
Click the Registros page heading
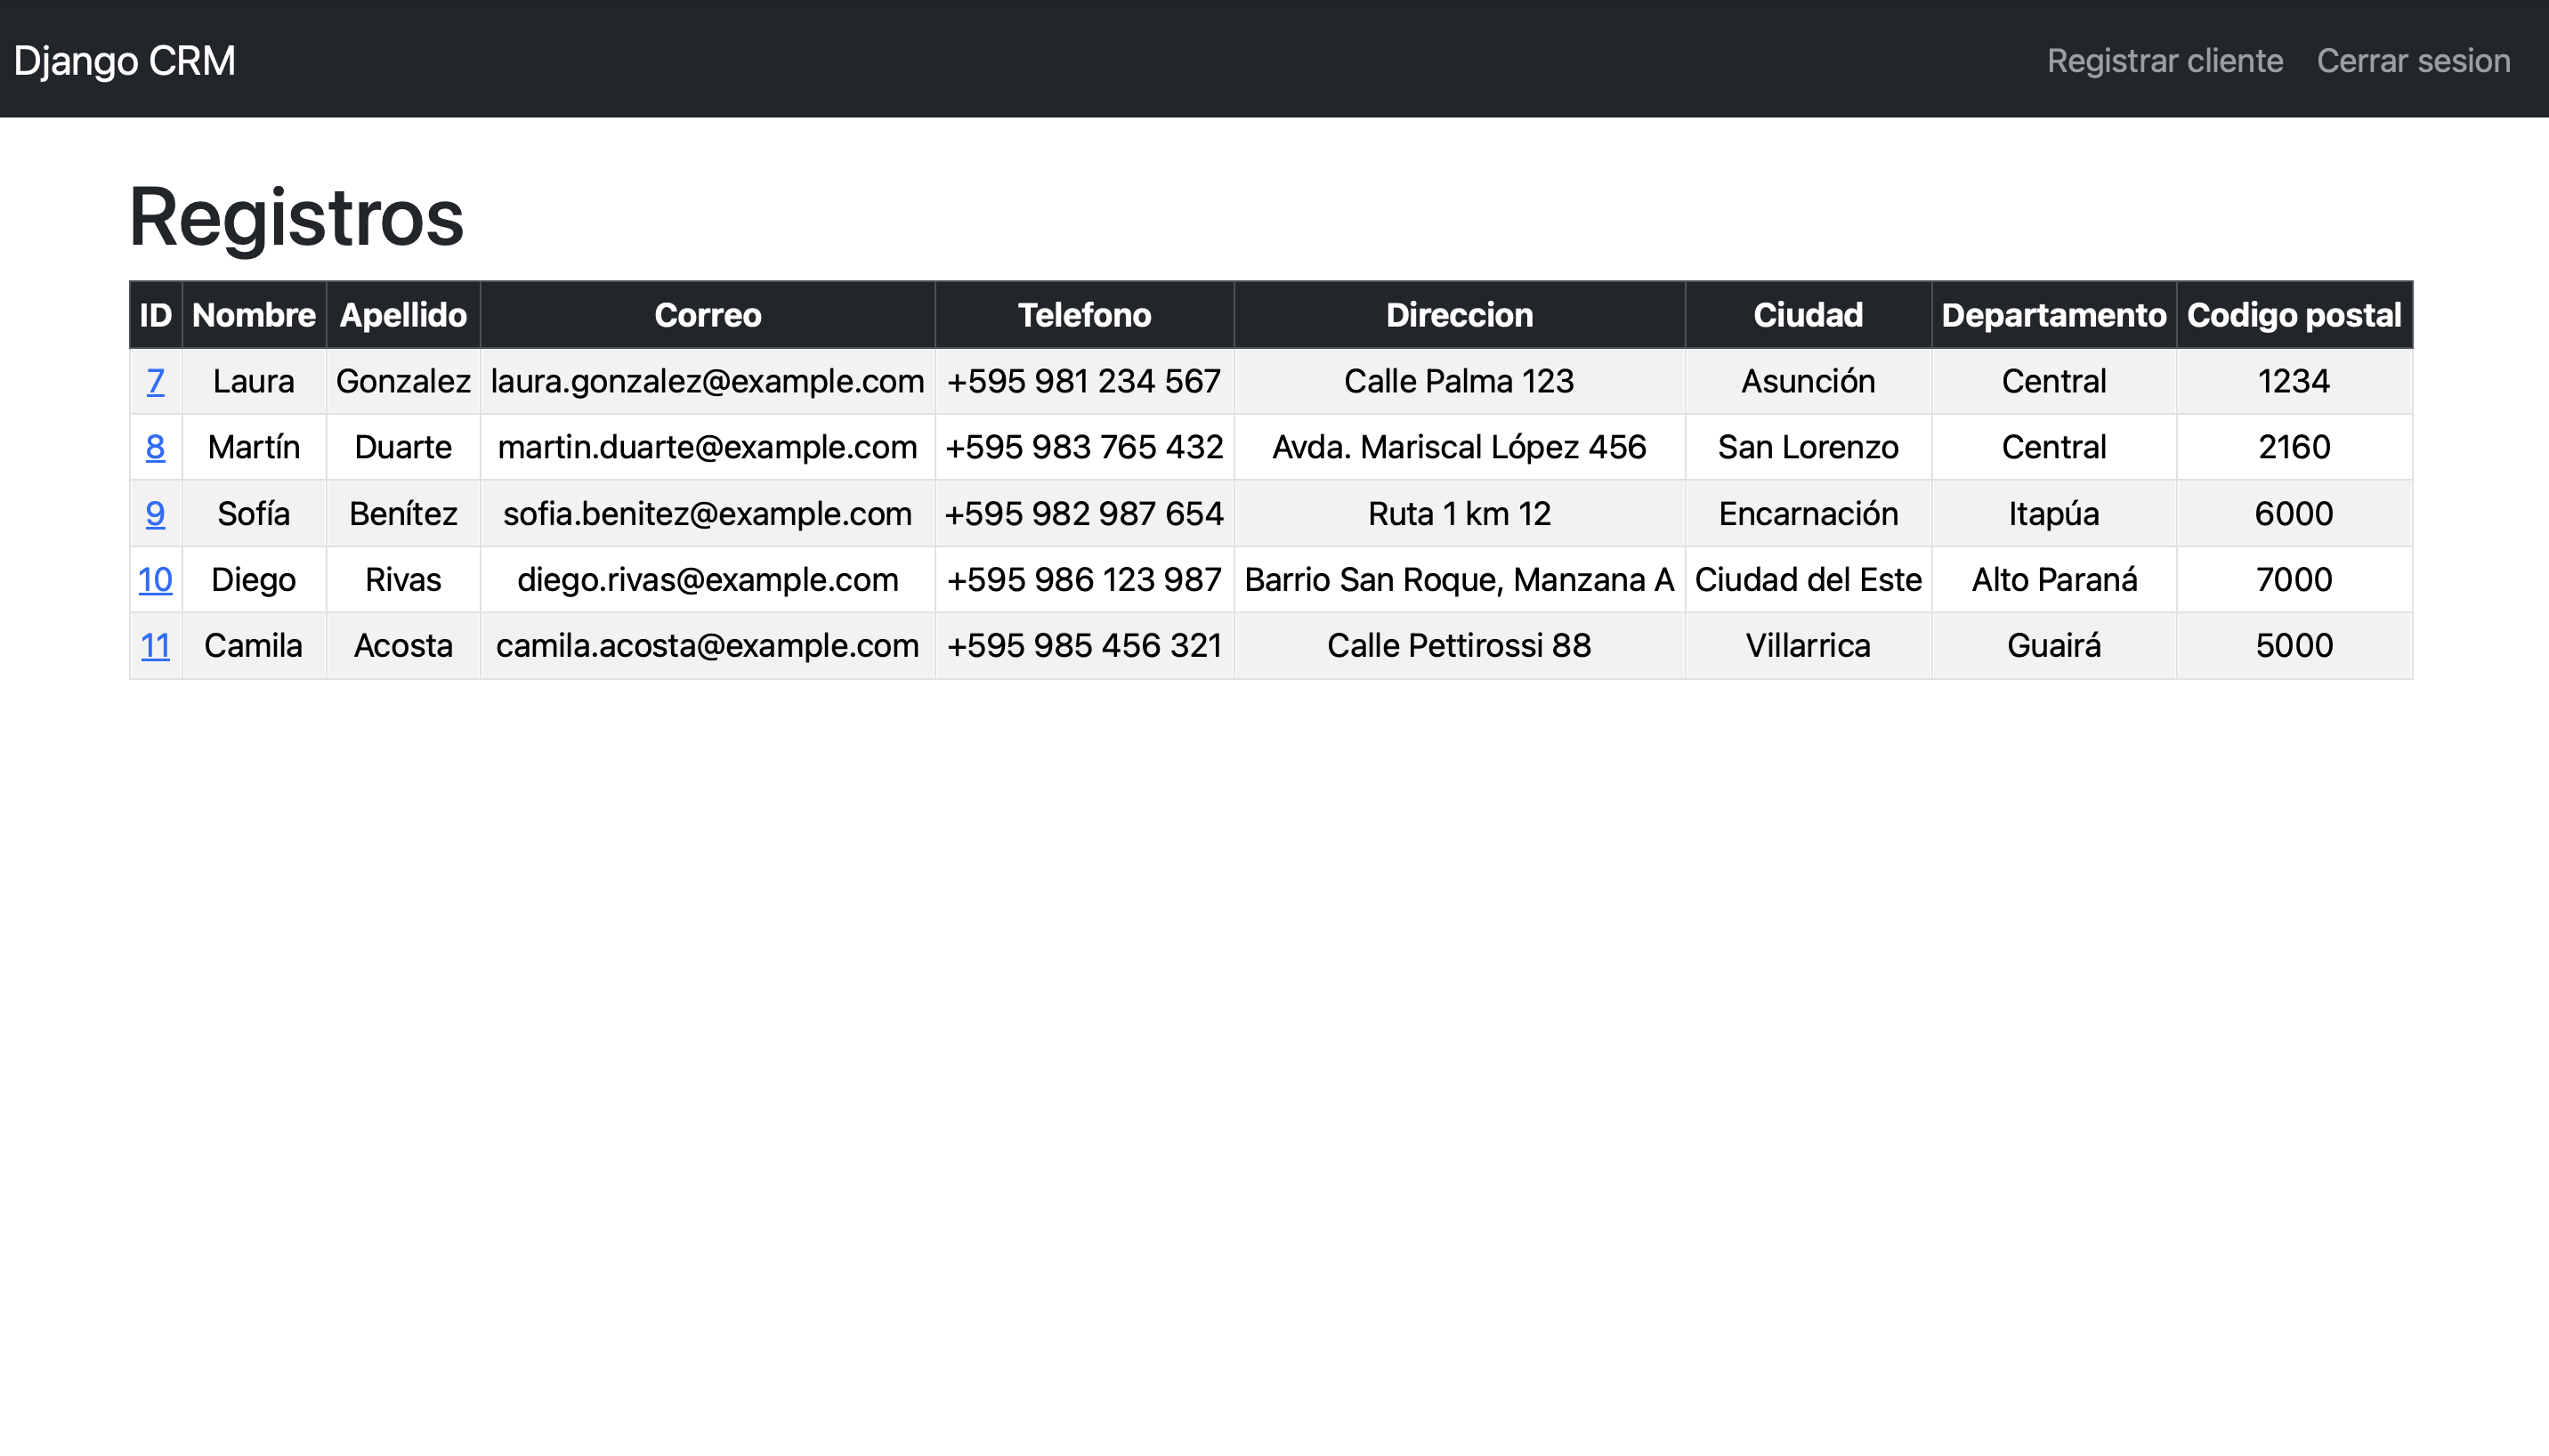tap(296, 217)
